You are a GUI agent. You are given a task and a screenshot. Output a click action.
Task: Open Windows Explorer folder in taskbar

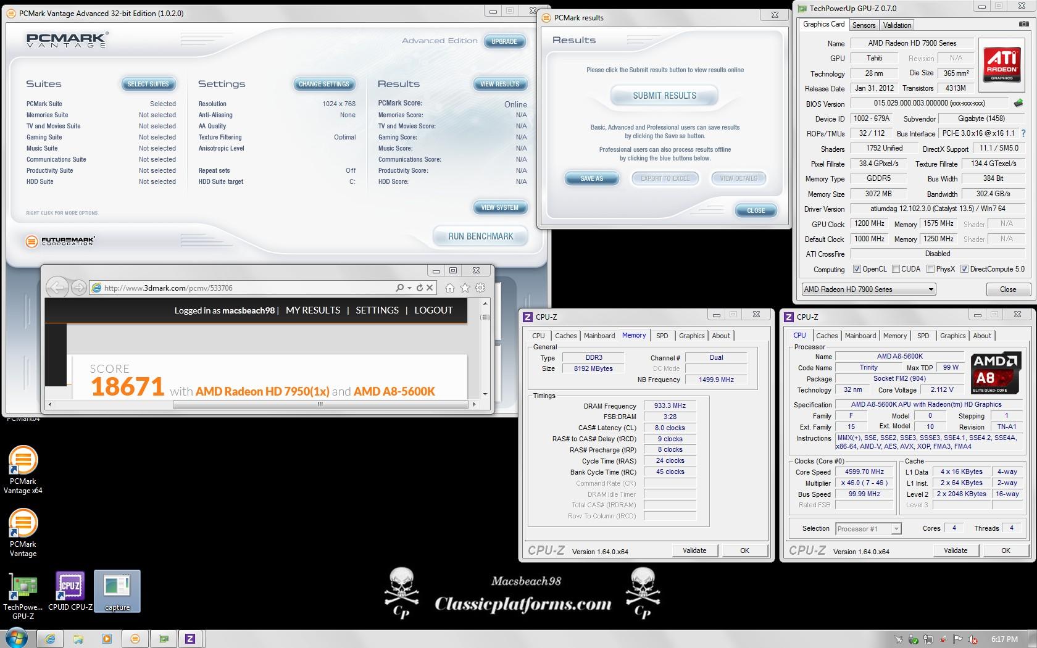point(78,639)
